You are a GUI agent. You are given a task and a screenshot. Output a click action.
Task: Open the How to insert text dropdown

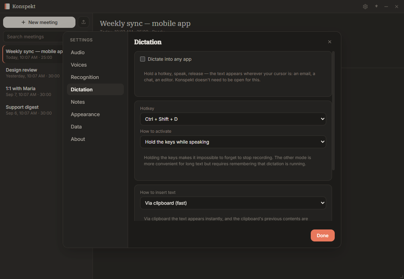(233, 203)
